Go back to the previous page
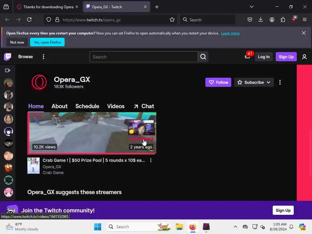Screen dimensions: 312x234 click(7, 19)
